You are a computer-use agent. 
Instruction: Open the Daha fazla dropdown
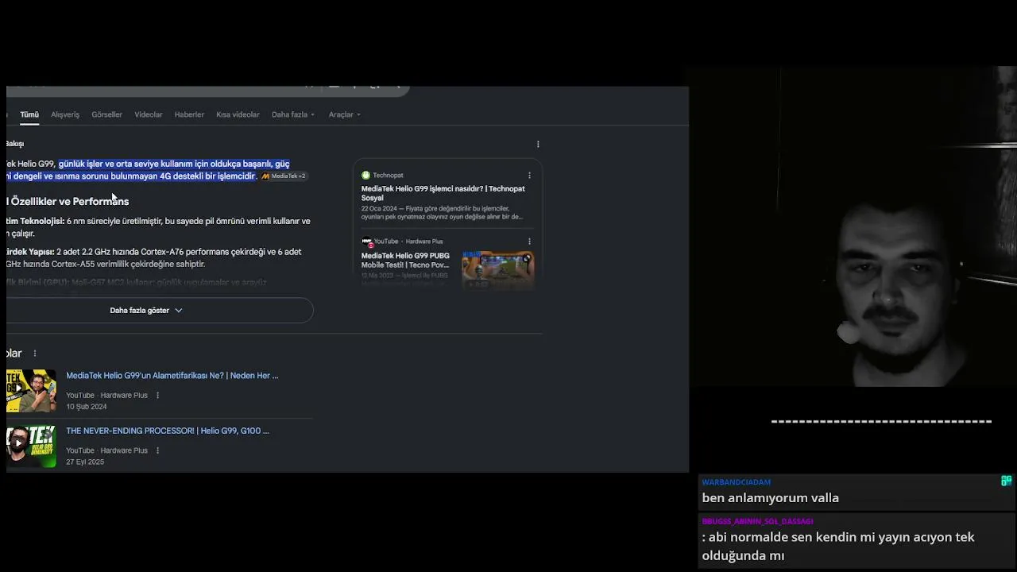click(x=293, y=114)
